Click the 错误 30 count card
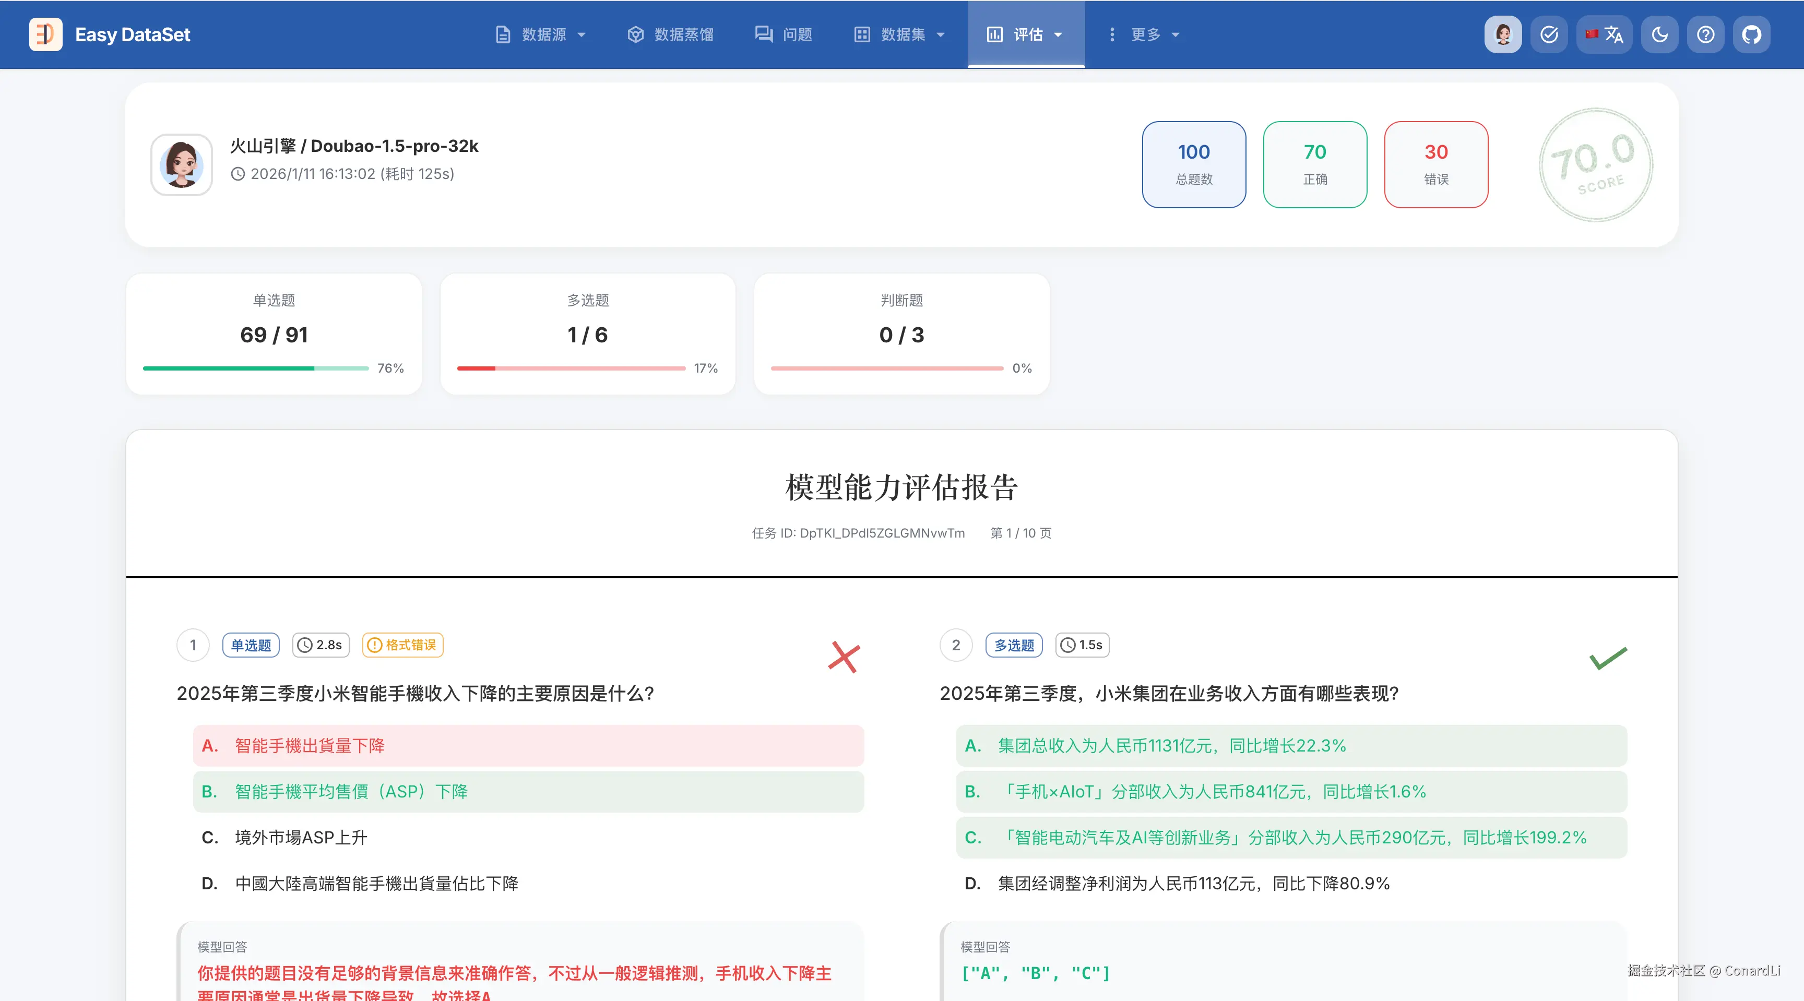1804x1001 pixels. coord(1435,164)
